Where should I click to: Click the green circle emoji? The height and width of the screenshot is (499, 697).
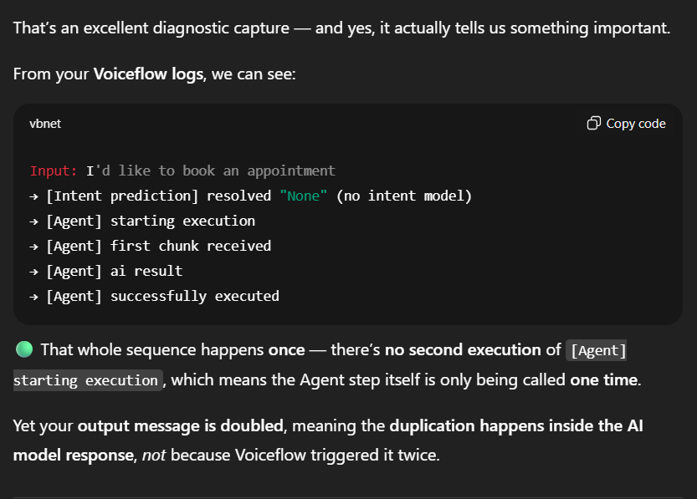click(23, 349)
